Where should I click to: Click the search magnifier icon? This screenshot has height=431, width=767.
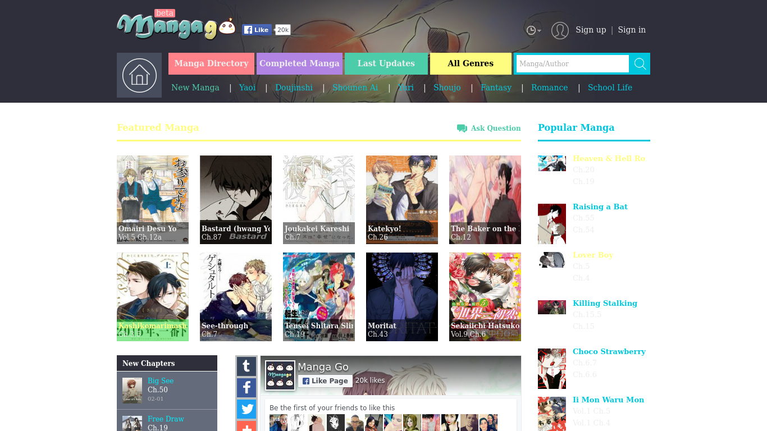[640, 64]
